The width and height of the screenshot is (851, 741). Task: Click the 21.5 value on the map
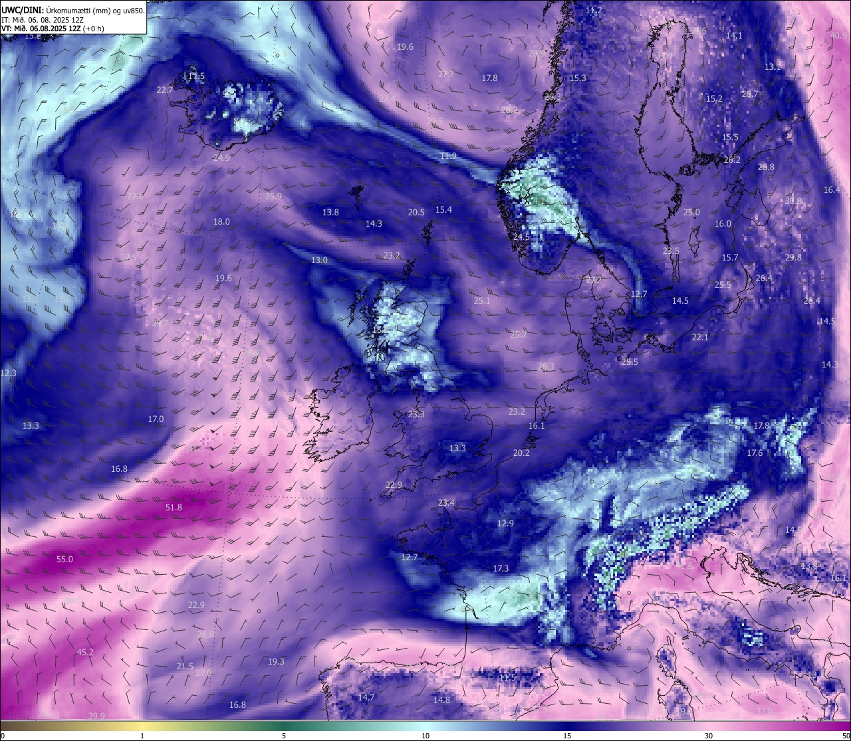[x=185, y=666]
